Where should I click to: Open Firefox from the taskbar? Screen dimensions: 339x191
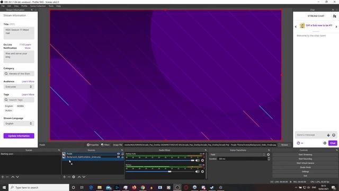pos(134,187)
